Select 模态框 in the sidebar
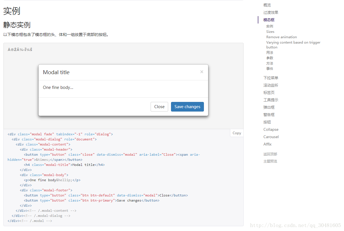 269,20
